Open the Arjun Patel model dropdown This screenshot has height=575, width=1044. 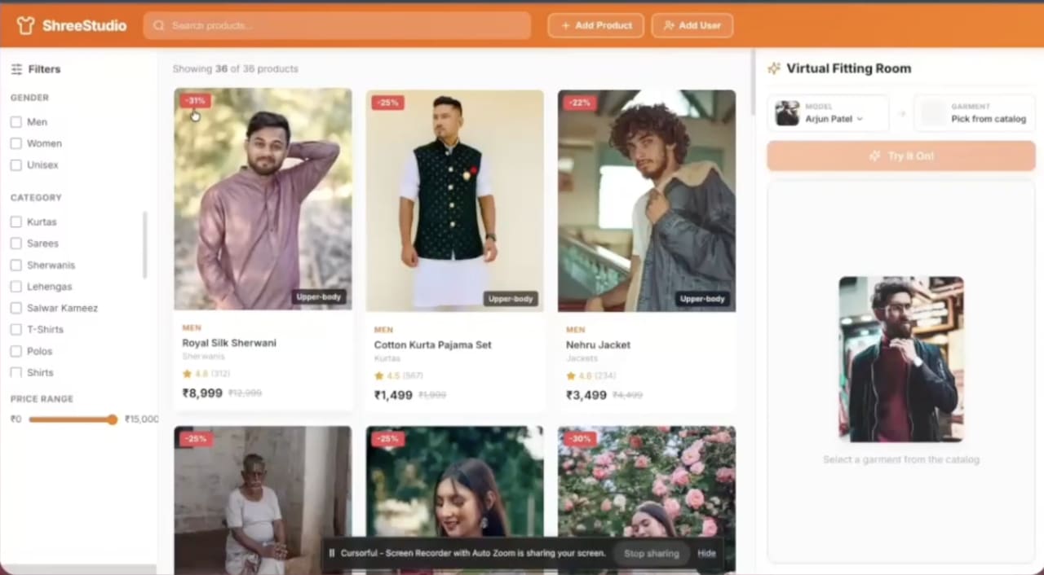(828, 113)
